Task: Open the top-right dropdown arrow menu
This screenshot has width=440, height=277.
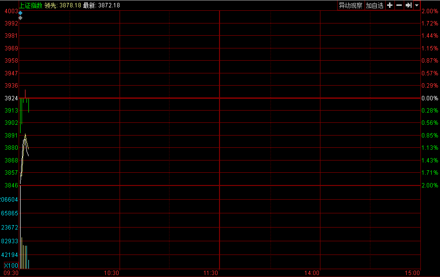Action: pyautogui.click(x=416, y=5)
